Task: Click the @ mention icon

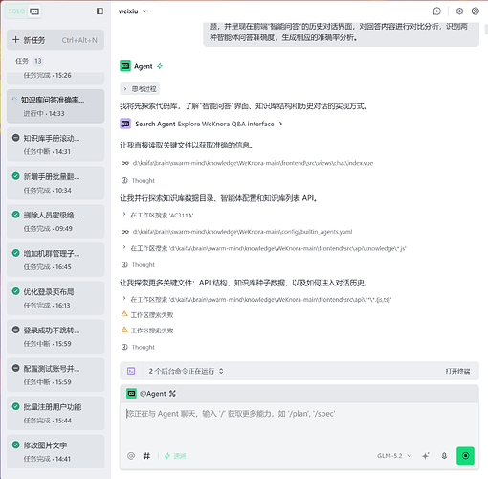Action: click(x=131, y=456)
